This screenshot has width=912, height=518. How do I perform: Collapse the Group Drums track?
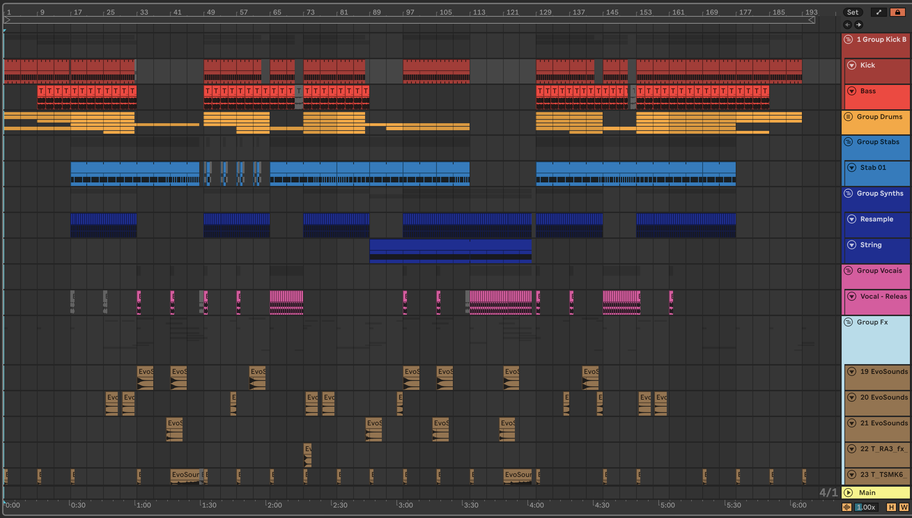[x=848, y=117]
